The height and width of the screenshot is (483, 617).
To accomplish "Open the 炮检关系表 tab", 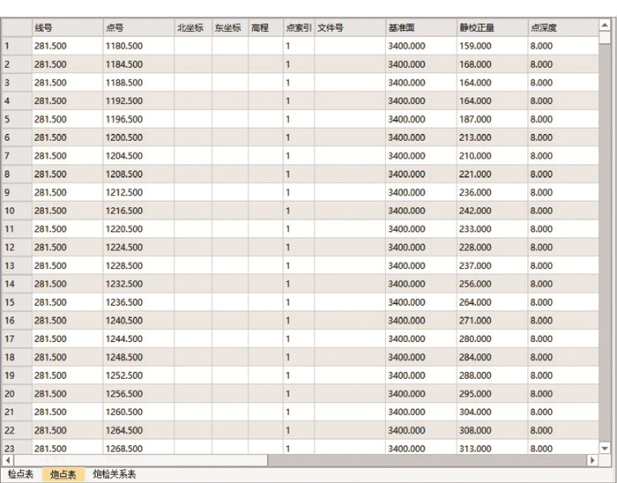I will coord(115,474).
